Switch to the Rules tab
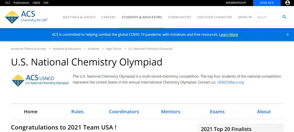Image resolution: width=294 pixels, height=132 pixels. (x=77, y=112)
